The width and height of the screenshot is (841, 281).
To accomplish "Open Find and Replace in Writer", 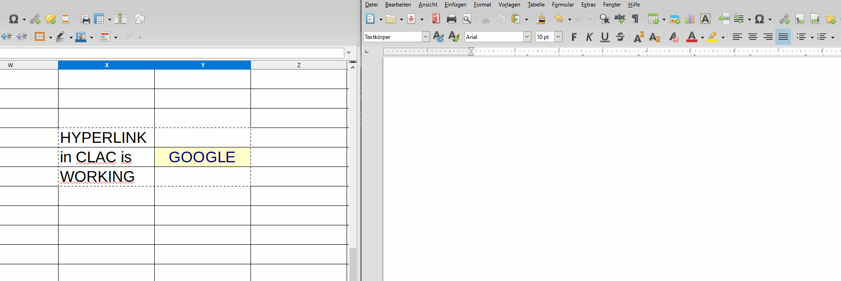I will [604, 19].
